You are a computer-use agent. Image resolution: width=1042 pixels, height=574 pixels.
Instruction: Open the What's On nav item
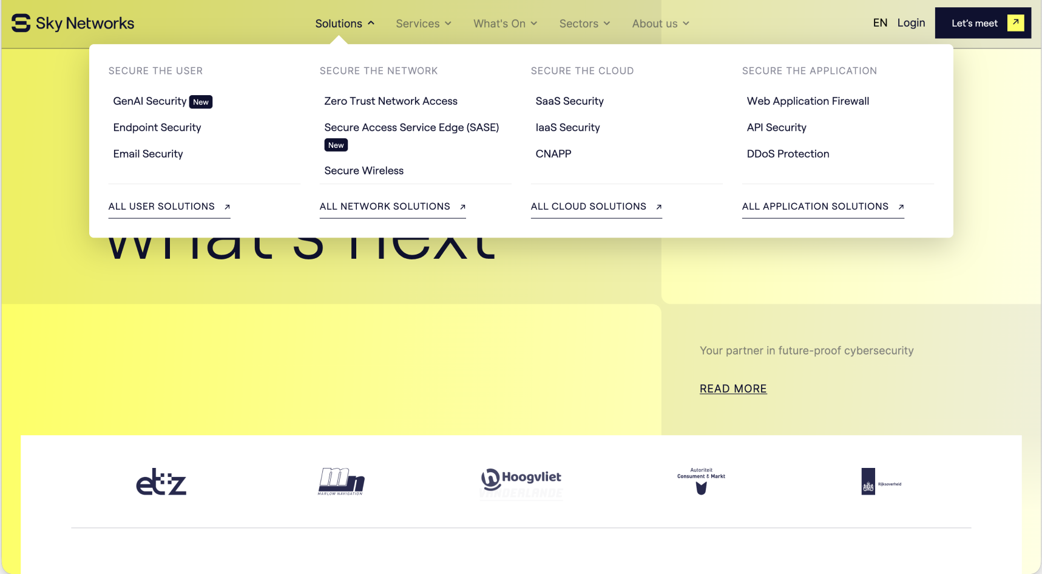(499, 24)
